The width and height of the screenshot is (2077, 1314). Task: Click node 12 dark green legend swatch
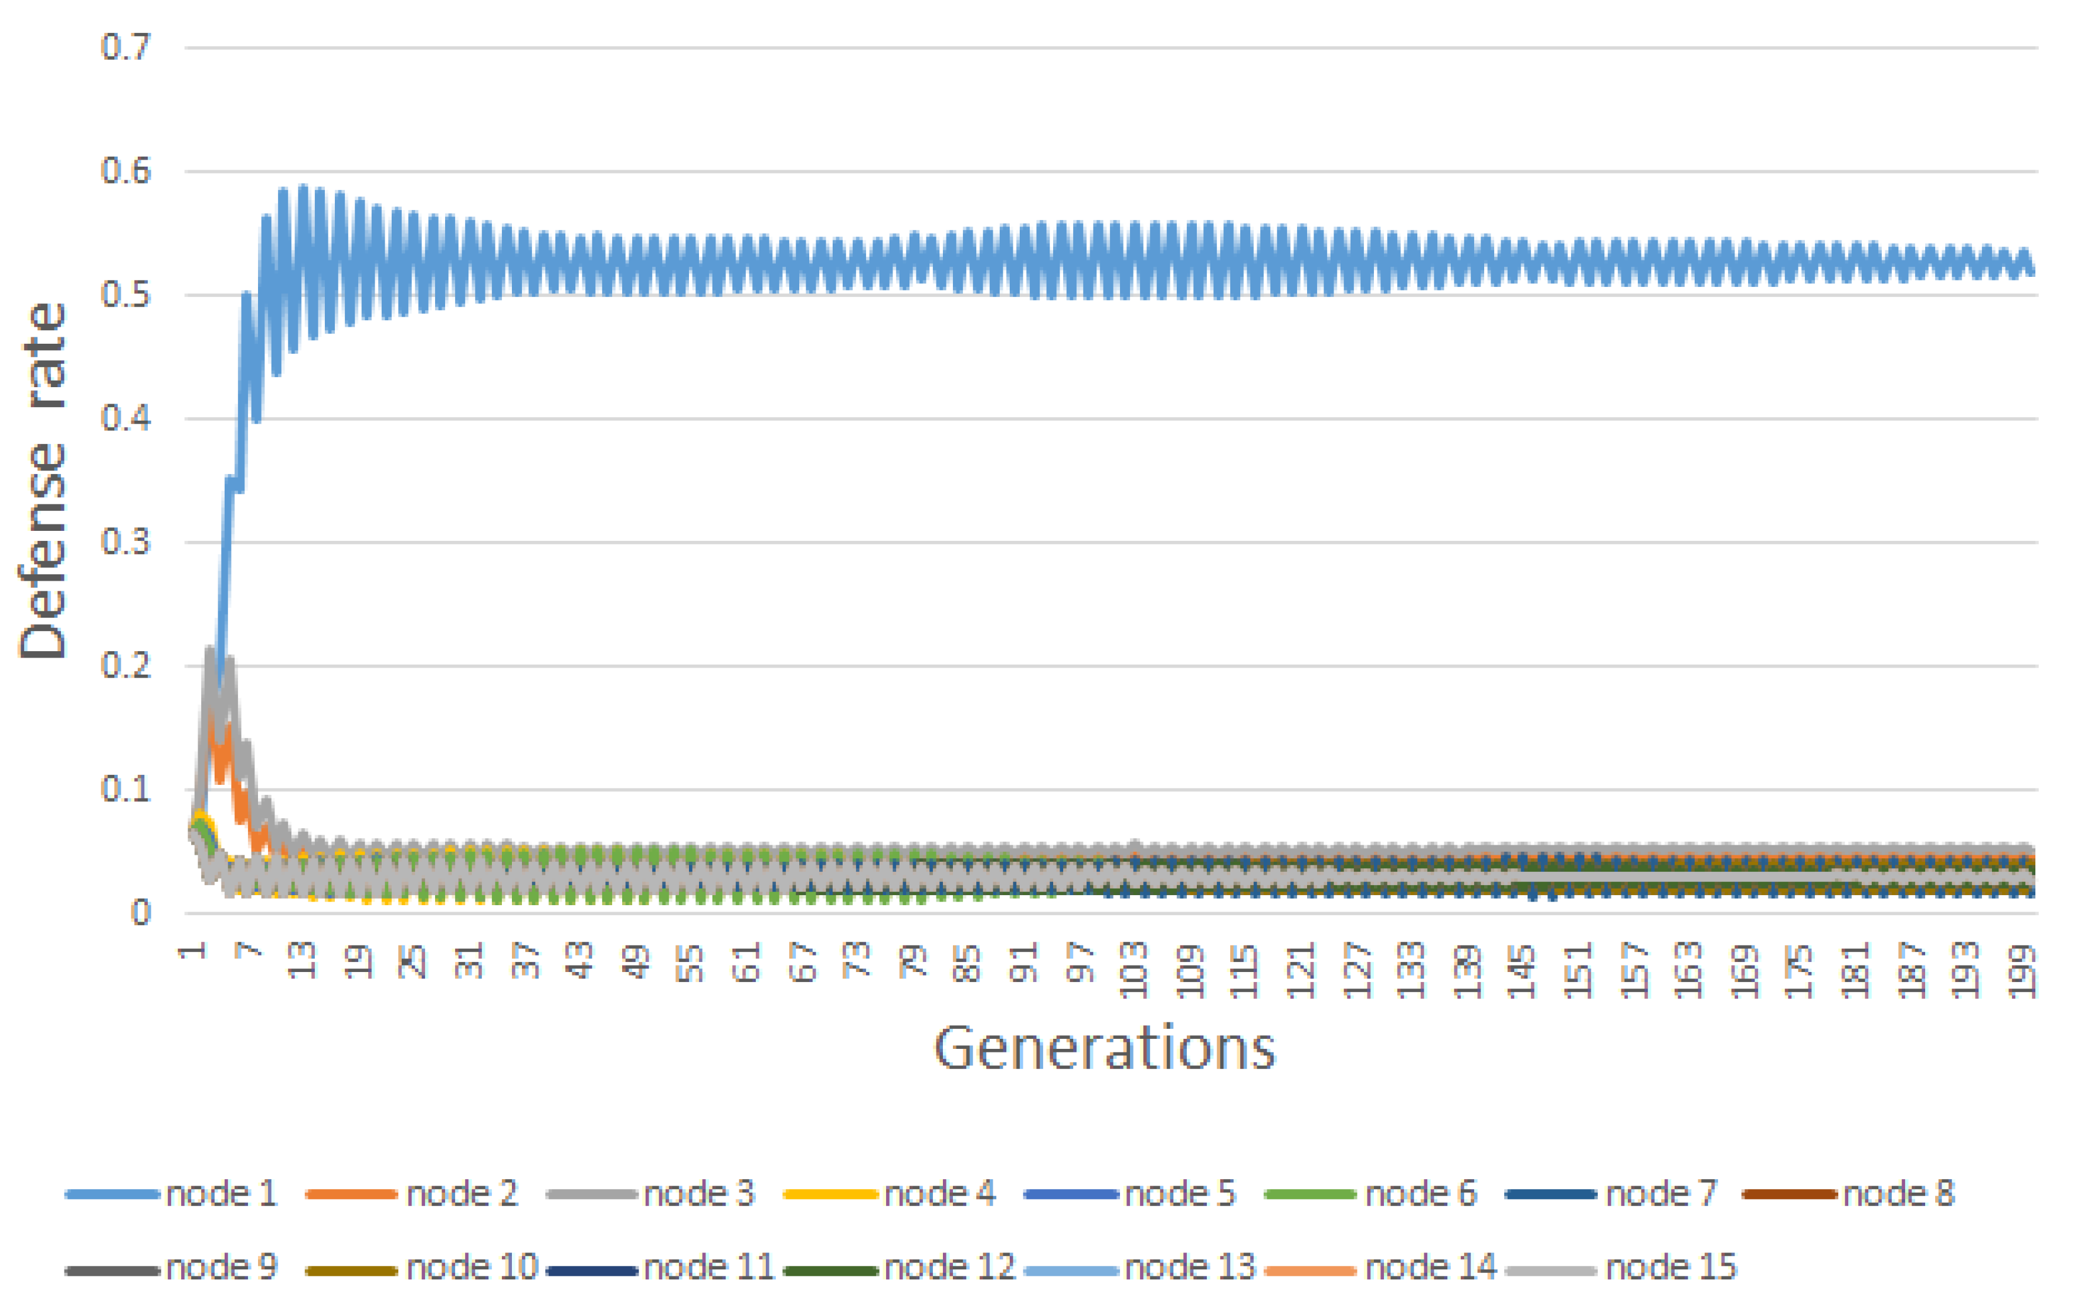pyautogui.click(x=832, y=1270)
